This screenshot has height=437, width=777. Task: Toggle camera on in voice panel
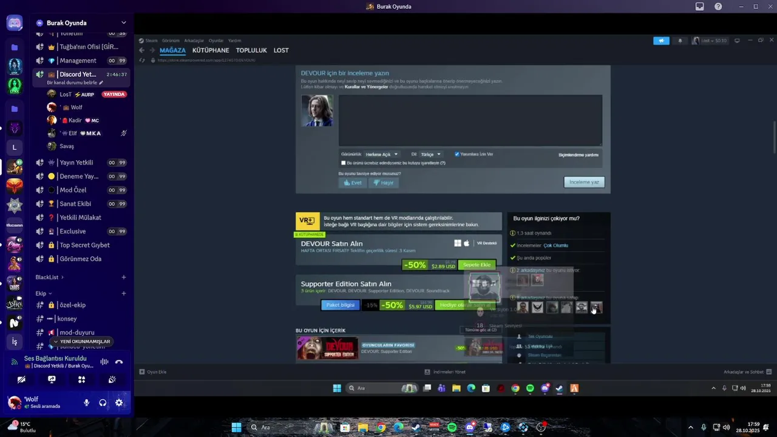point(21,379)
